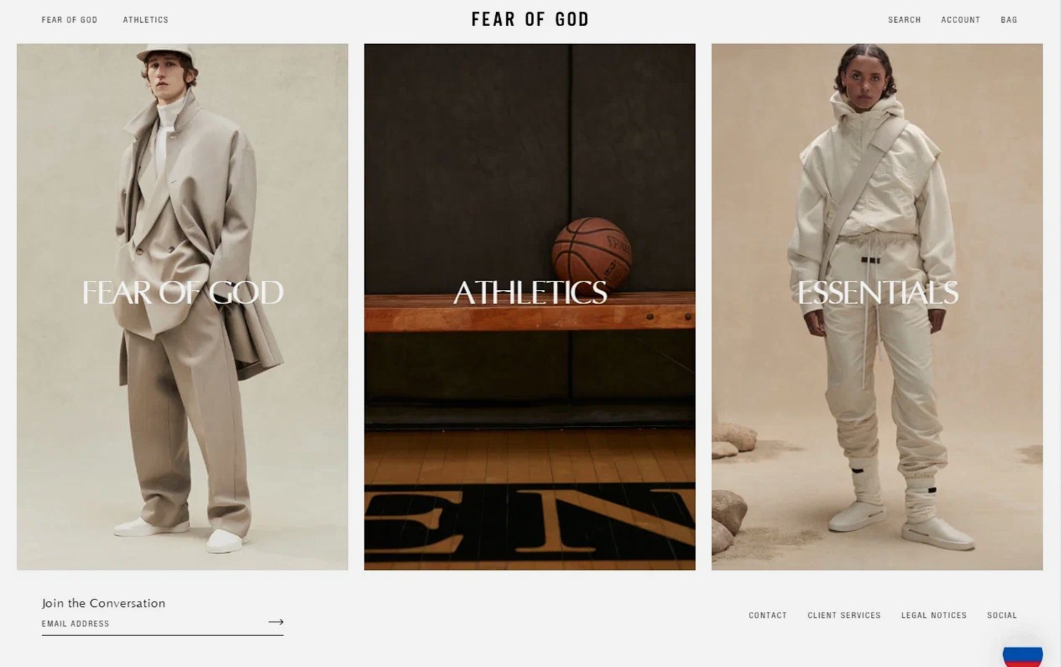Open LEGAL NOTICES footer link
Image resolution: width=1061 pixels, height=667 pixels.
tap(934, 615)
